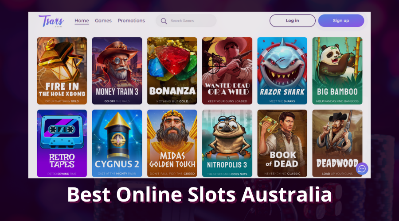The image size is (399, 221).
Task: Open the Promotions menu item
Action: coord(131,20)
